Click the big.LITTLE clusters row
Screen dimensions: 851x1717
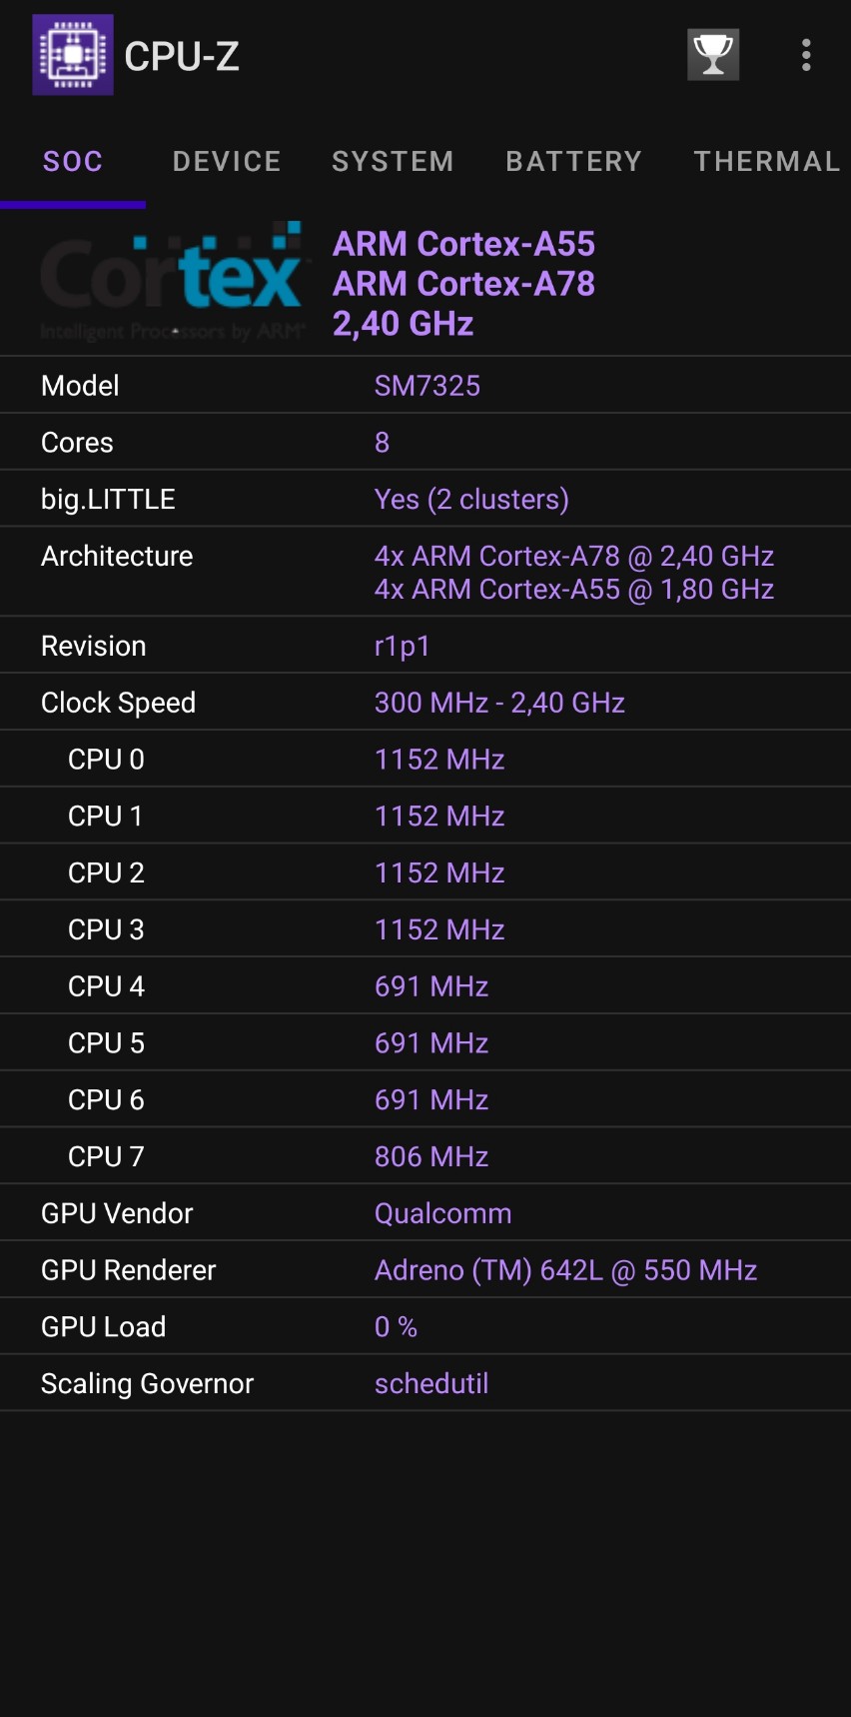coord(425,499)
